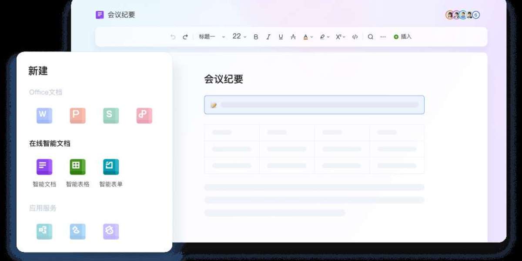The image size is (522, 261).
Task: Click the purple app service icon
Action: [x=110, y=231]
